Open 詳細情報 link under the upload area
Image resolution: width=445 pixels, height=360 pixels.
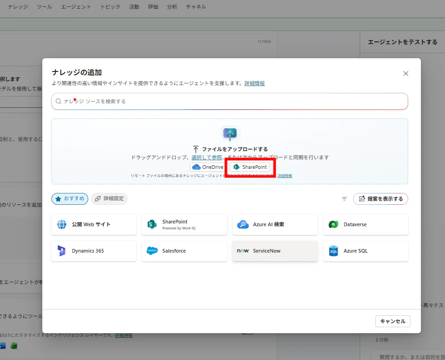coord(285,176)
